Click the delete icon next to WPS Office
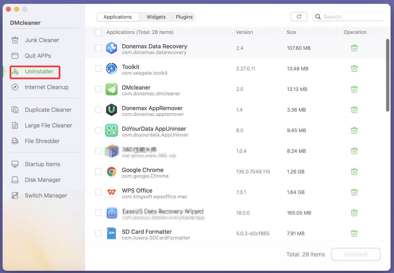Viewport: 394px width, 273px height. (x=354, y=192)
